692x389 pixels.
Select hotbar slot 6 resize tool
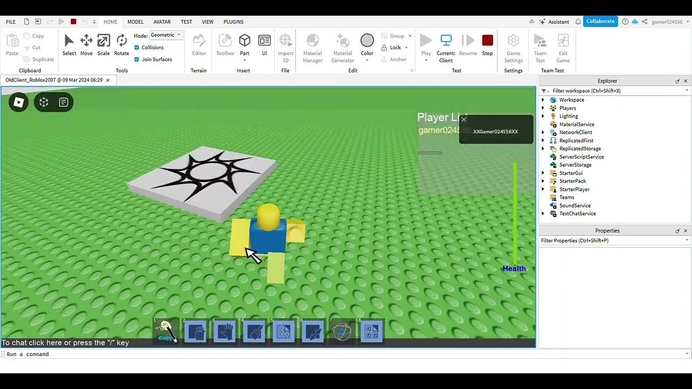point(312,331)
